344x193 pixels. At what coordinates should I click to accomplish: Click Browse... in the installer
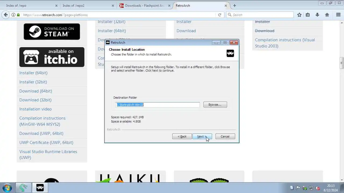point(215,105)
